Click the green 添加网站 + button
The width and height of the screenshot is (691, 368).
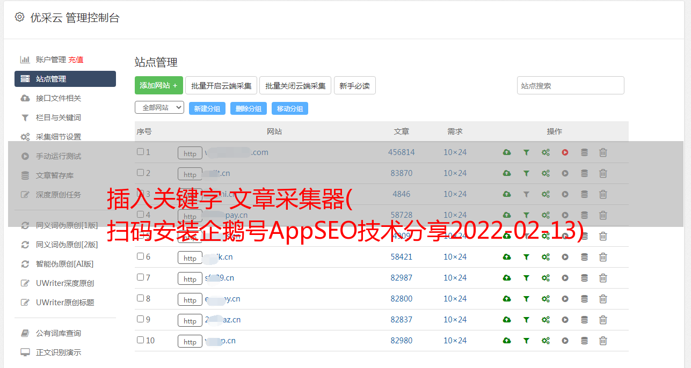(159, 85)
